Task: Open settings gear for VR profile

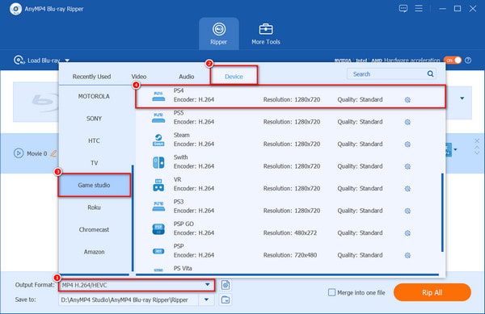Action: [x=407, y=189]
